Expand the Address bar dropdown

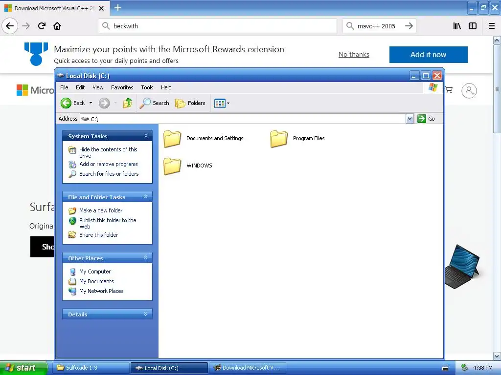[410, 119]
